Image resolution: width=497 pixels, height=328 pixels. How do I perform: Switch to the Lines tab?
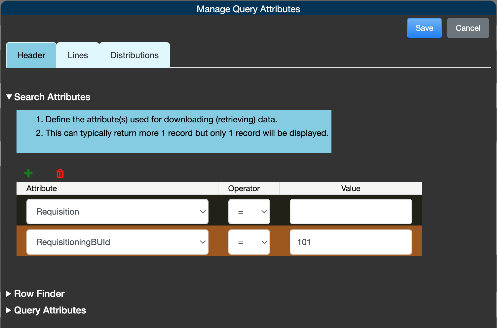77,55
